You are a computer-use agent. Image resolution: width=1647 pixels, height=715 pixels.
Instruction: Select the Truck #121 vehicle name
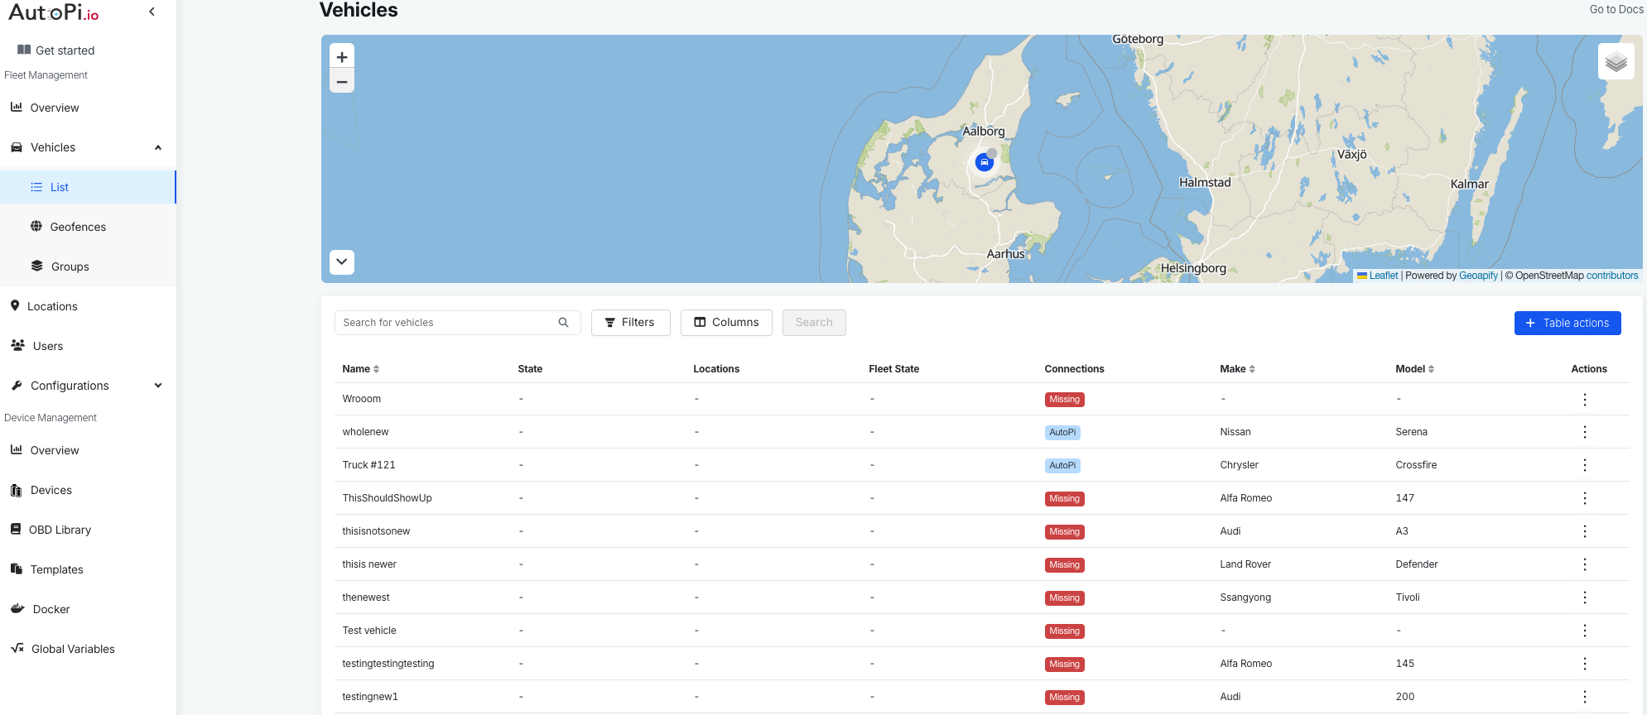[x=368, y=465]
